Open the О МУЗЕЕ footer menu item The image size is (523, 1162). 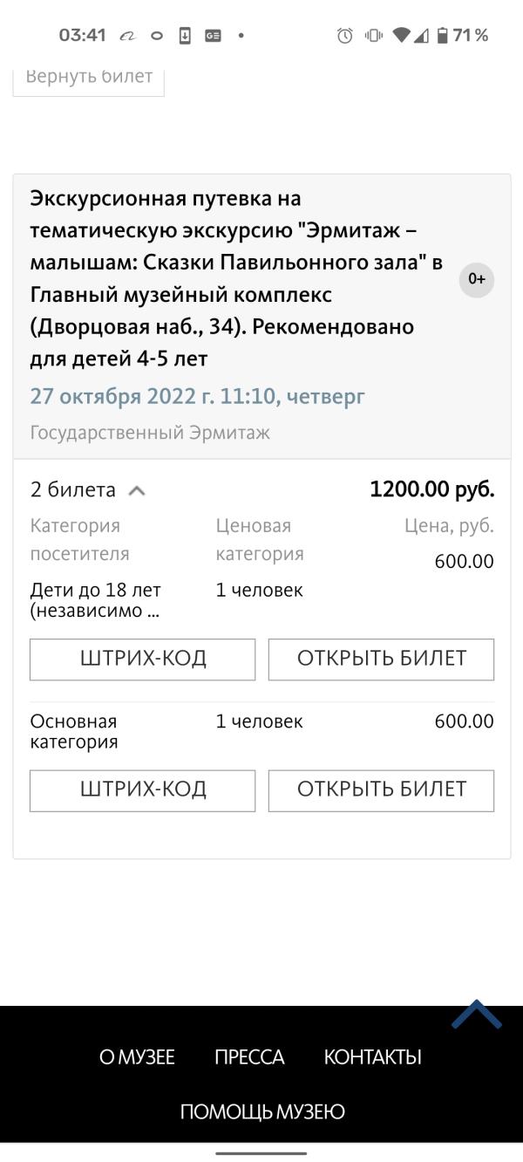click(x=137, y=1057)
